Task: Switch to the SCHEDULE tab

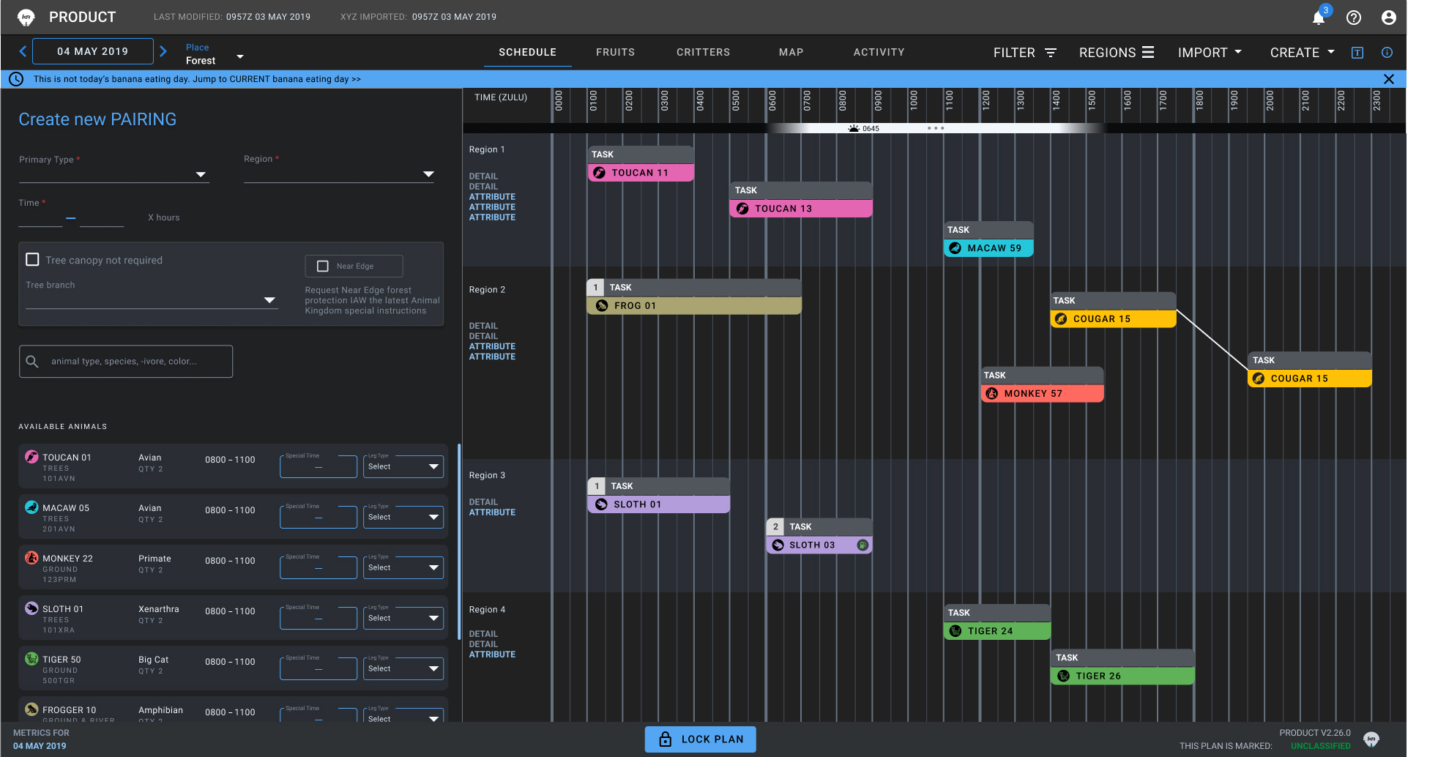Action: 527,52
